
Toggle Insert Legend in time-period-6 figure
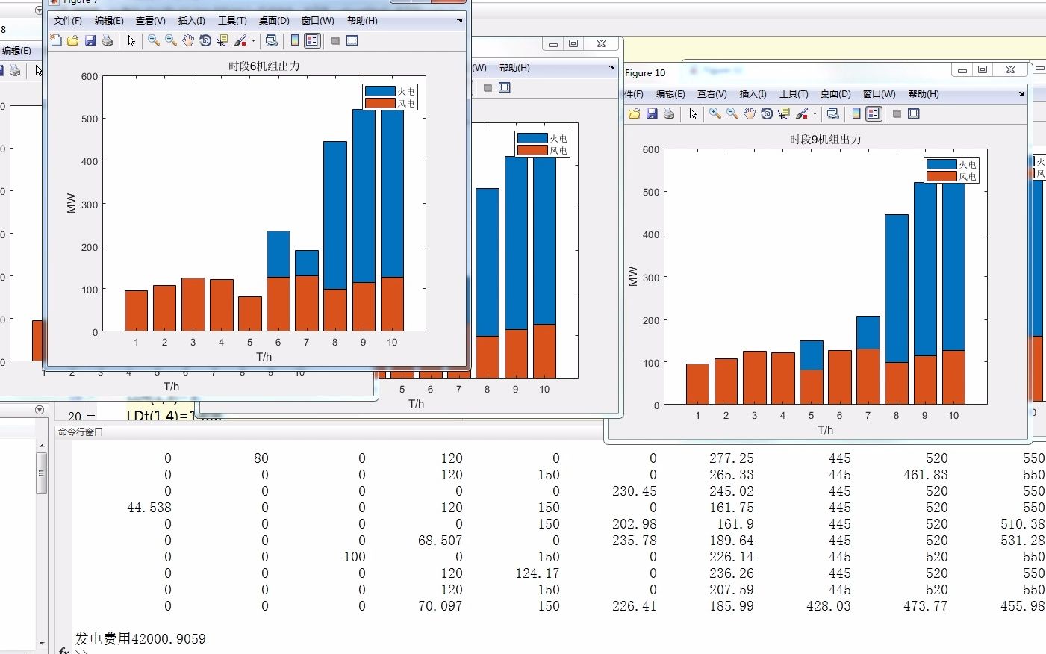(x=312, y=40)
